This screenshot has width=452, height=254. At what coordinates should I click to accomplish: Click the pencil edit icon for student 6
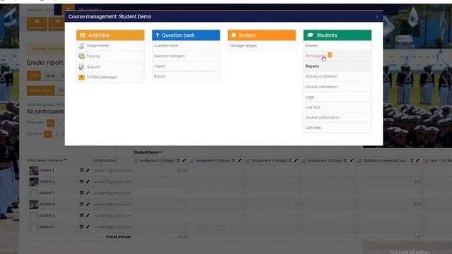[88, 227]
